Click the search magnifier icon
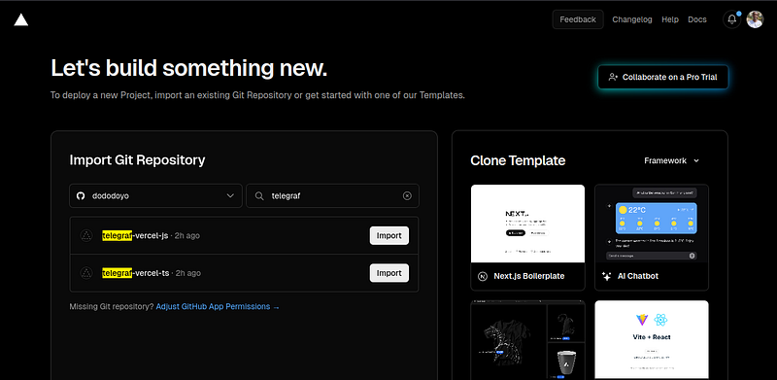This screenshot has width=777, height=380. 258,196
